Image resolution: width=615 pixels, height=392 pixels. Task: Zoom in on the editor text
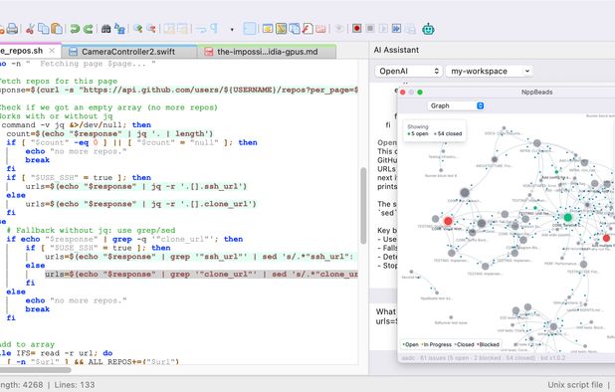(x=137, y=29)
